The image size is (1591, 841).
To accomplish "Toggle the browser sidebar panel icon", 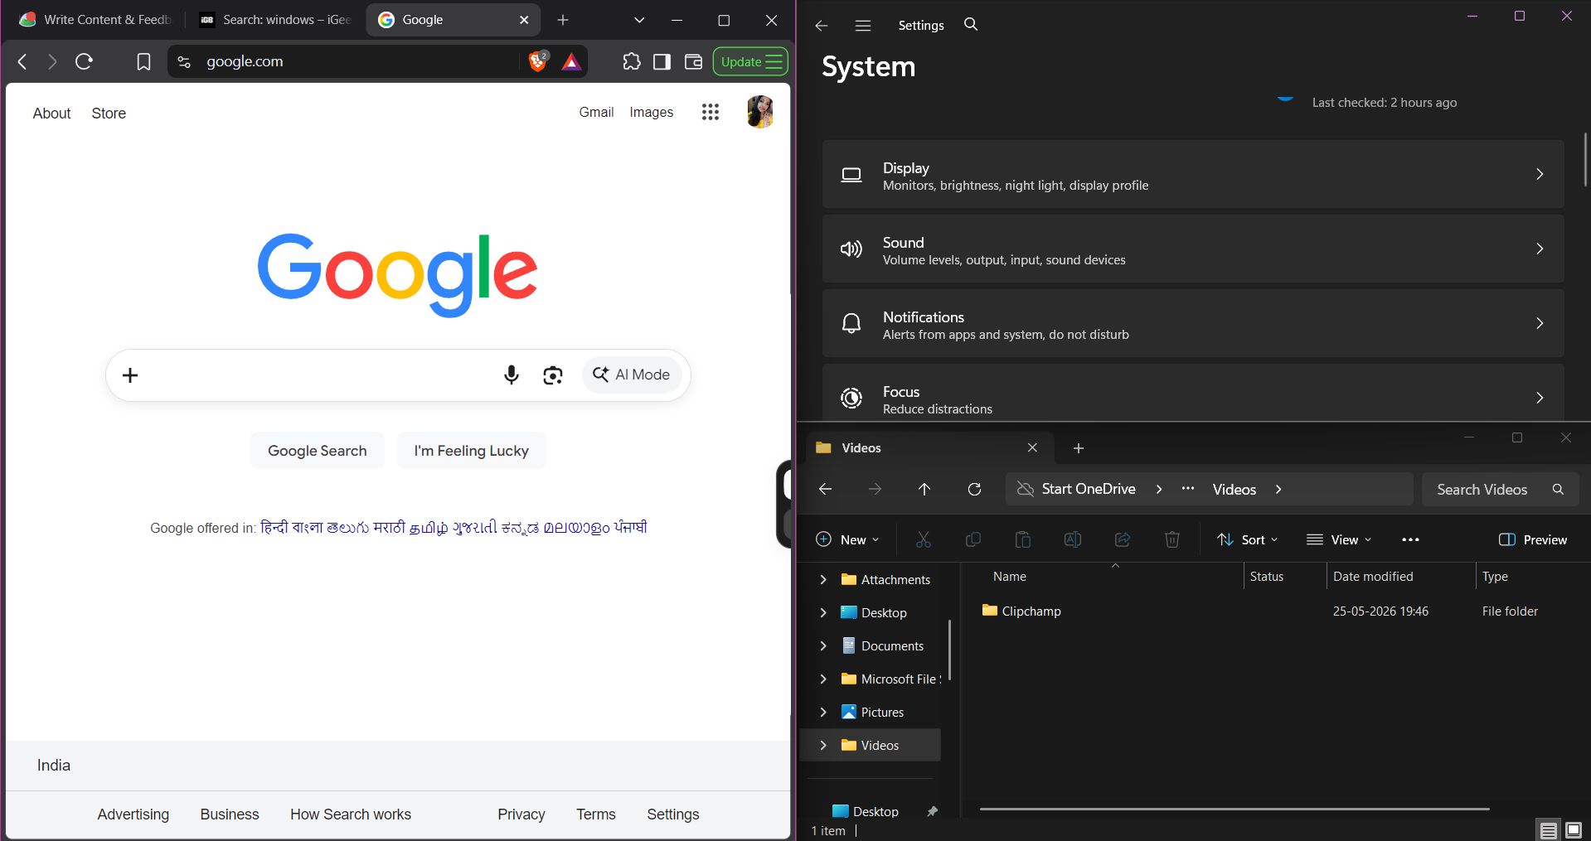I will point(662,61).
